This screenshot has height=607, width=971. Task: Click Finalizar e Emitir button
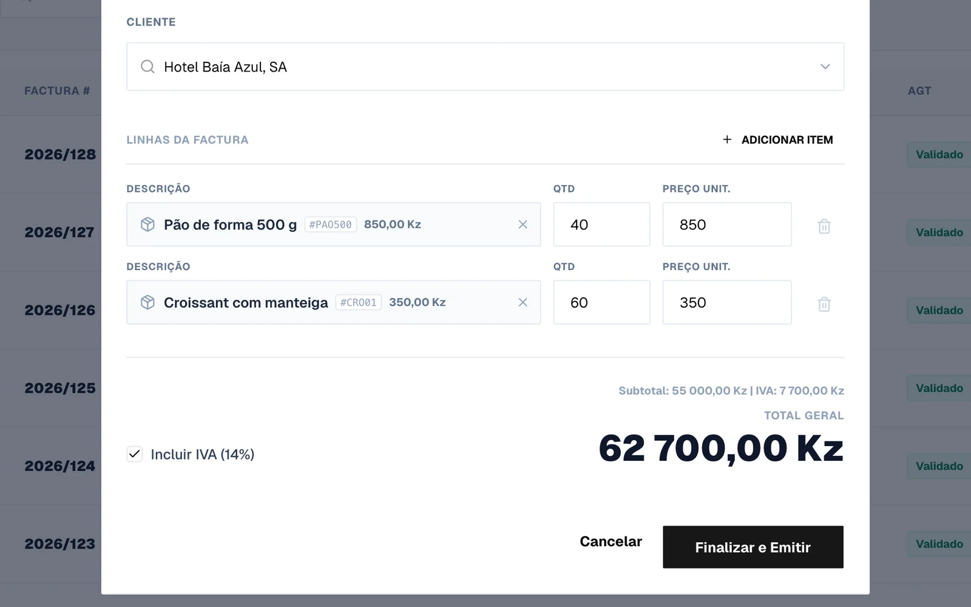753,547
